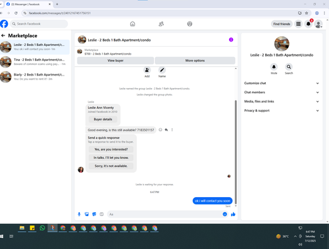The image size is (329, 249).
Task: Attach a photo file icon
Action: 87,214
